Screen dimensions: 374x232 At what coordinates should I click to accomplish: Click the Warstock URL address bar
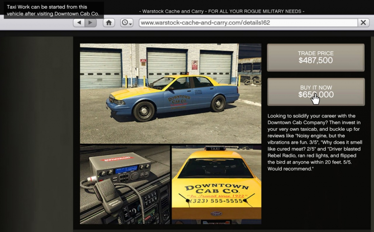[248, 23]
